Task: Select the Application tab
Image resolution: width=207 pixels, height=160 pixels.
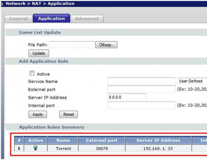Action: [52, 18]
